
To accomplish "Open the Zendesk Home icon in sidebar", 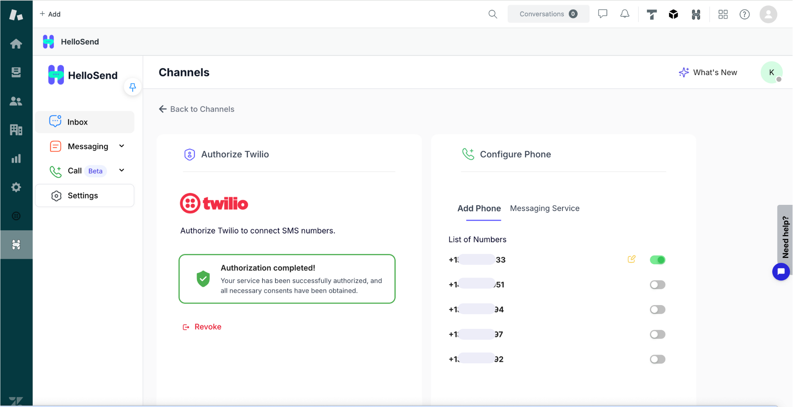I will coord(16,44).
